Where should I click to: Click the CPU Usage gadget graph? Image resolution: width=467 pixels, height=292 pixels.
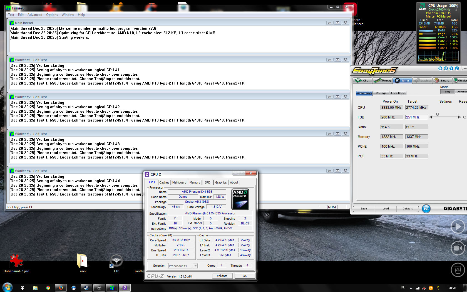pos(438,56)
